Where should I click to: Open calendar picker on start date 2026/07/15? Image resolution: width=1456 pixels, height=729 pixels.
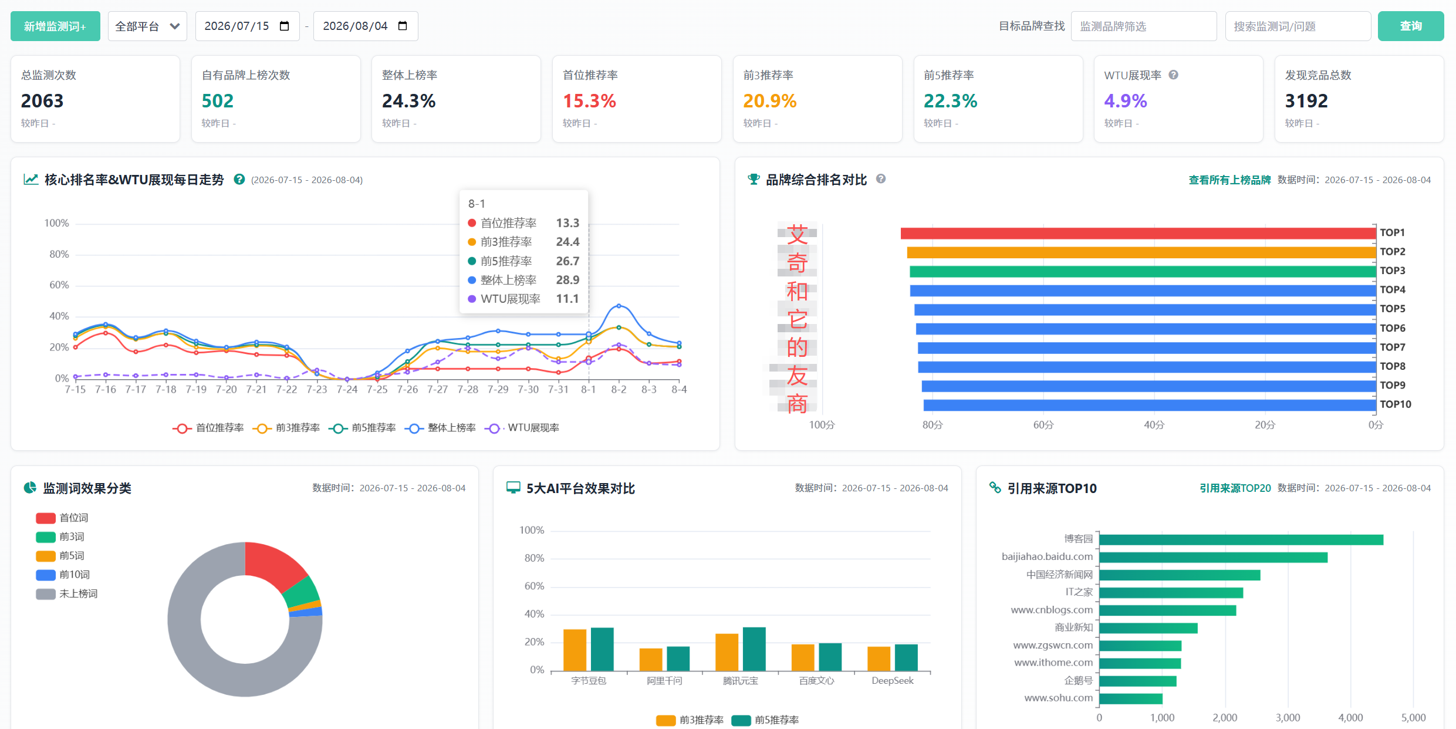pyautogui.click(x=285, y=26)
